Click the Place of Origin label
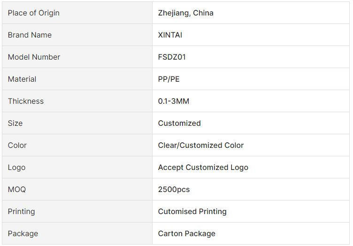 (x=34, y=13)
